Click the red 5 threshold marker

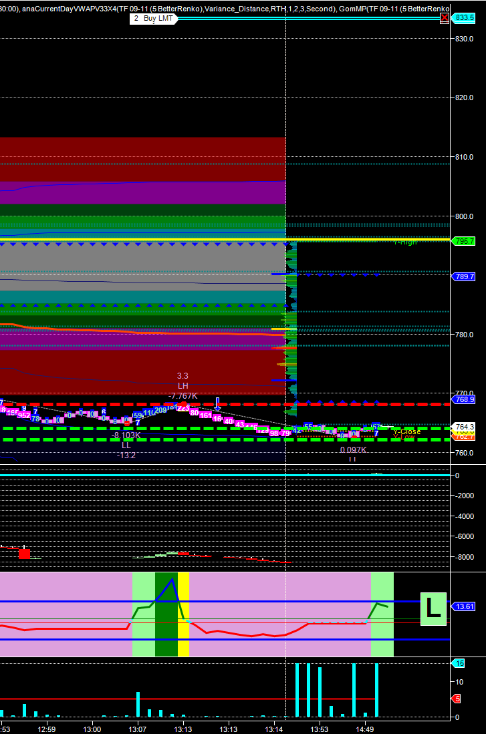(x=457, y=699)
